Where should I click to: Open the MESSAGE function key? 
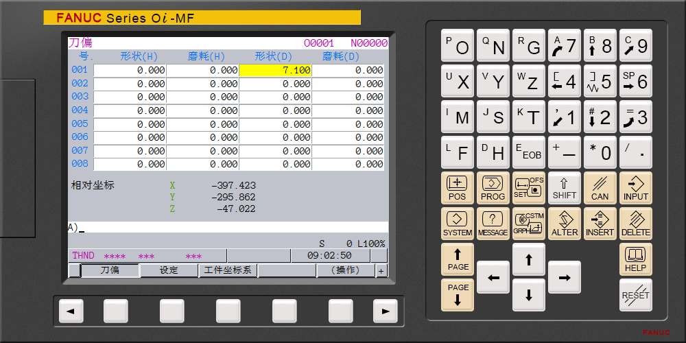pos(493,224)
